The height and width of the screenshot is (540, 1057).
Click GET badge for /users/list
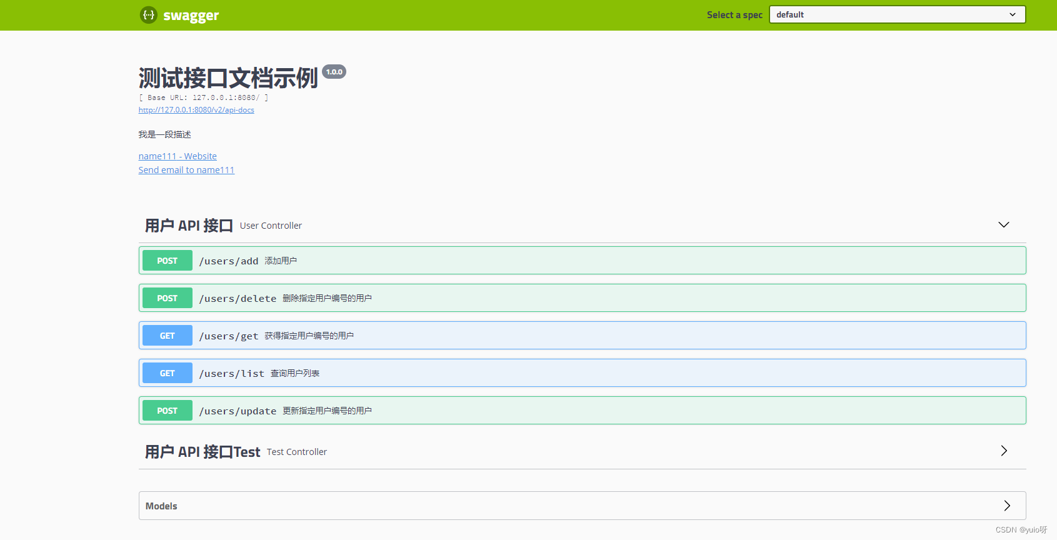click(168, 373)
